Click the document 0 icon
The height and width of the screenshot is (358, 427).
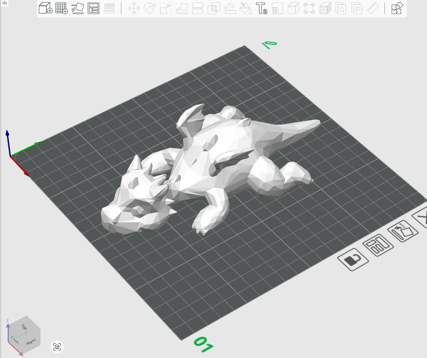click(341, 8)
